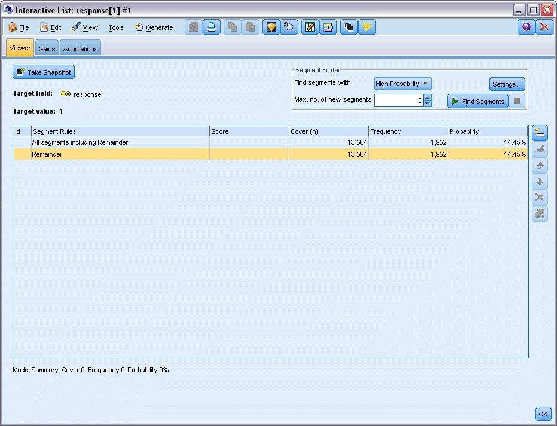Viewport: 557px width, 426px height.
Task: Click the merge/exclude segment icon
Action: pyautogui.click(x=540, y=214)
